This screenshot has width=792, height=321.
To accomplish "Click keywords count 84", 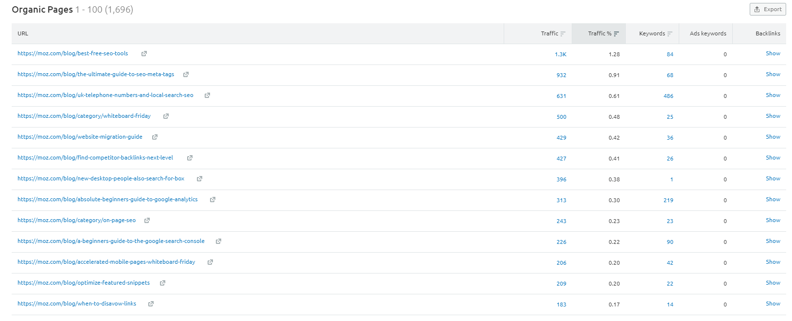I will pyautogui.click(x=670, y=54).
